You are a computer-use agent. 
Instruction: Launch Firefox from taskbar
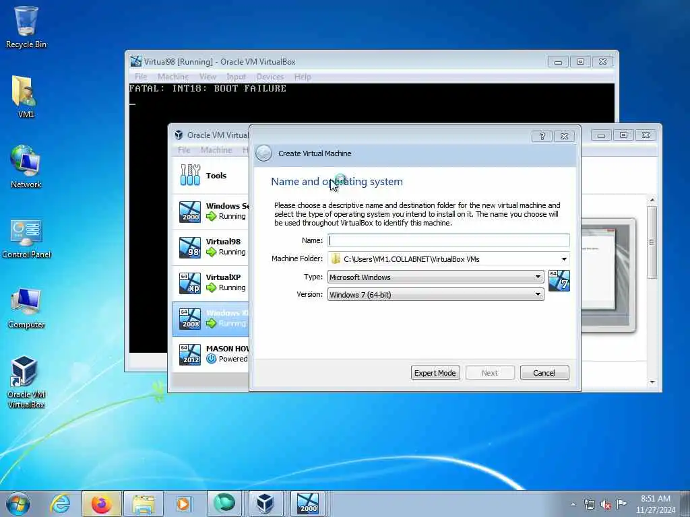click(x=101, y=504)
